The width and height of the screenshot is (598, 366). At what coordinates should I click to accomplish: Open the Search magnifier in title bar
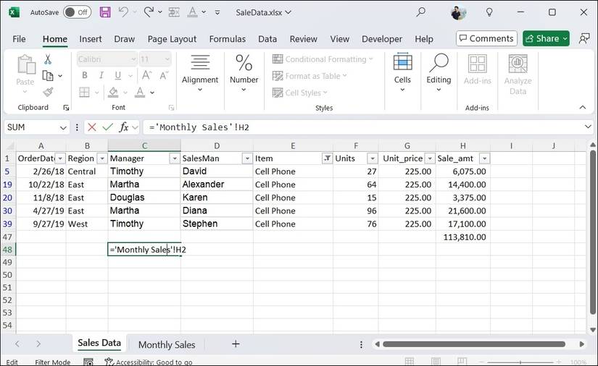tap(420, 12)
